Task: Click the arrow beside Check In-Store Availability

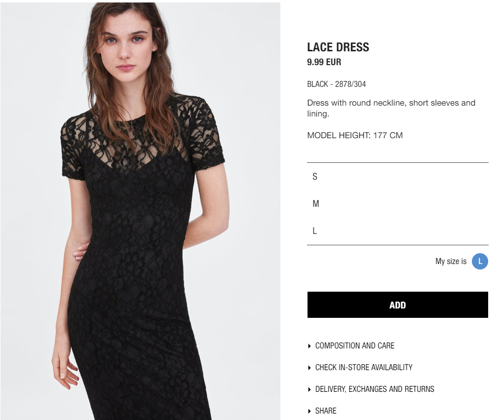Action: pos(309,368)
